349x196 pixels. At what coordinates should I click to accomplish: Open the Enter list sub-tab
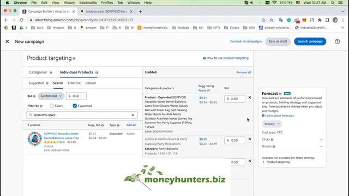(x=74, y=83)
